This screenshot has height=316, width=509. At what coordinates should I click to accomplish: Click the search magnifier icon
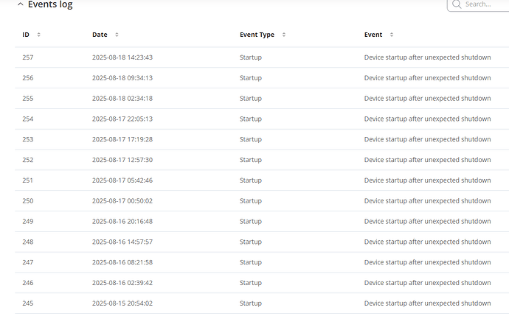click(x=457, y=4)
